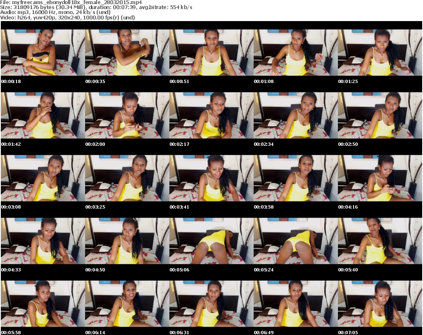This screenshot has height=335, width=423.
Task: Select the frame timestamped 00:06:31
Action: click(211, 304)
